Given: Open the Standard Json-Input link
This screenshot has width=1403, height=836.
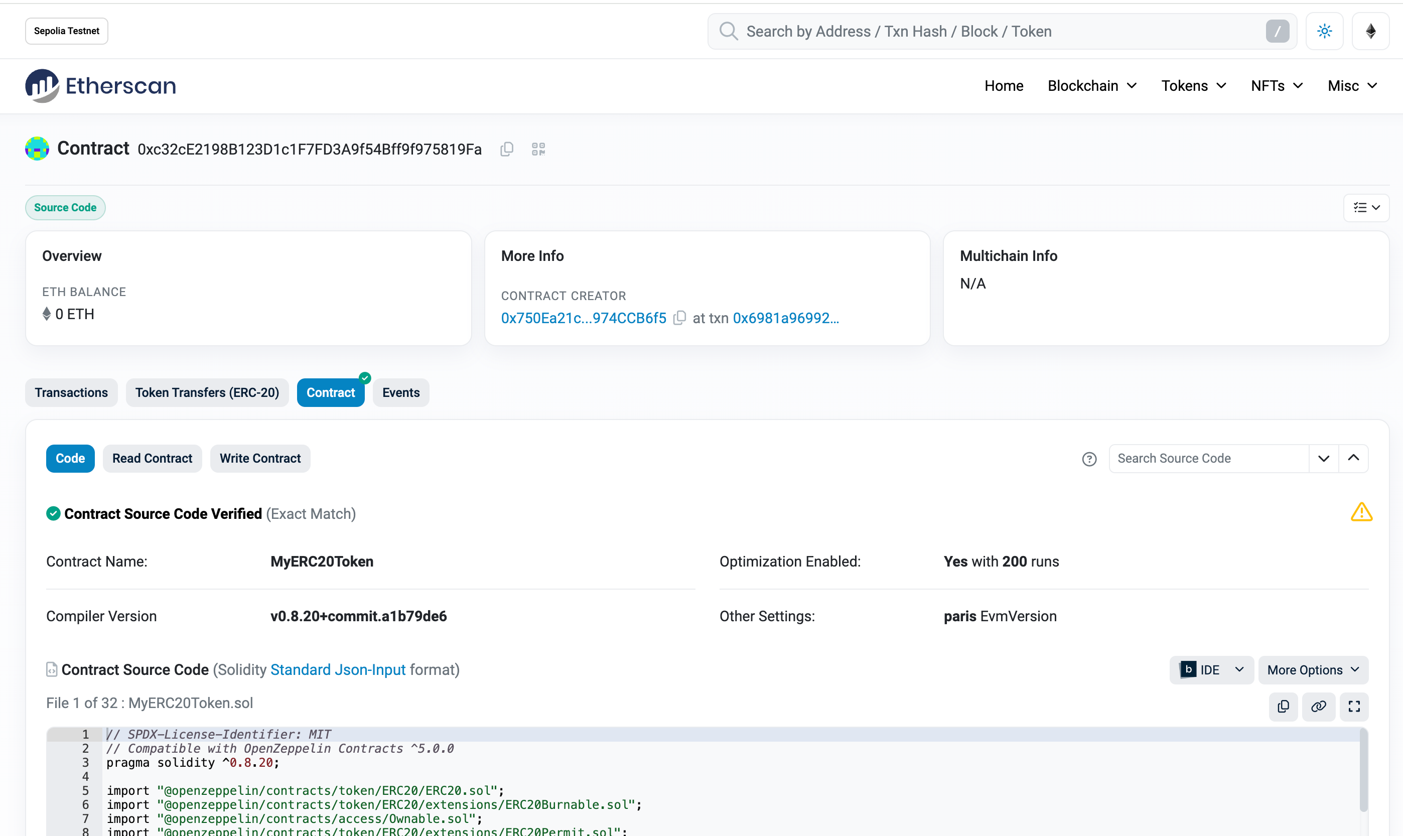Looking at the screenshot, I should tap(338, 670).
